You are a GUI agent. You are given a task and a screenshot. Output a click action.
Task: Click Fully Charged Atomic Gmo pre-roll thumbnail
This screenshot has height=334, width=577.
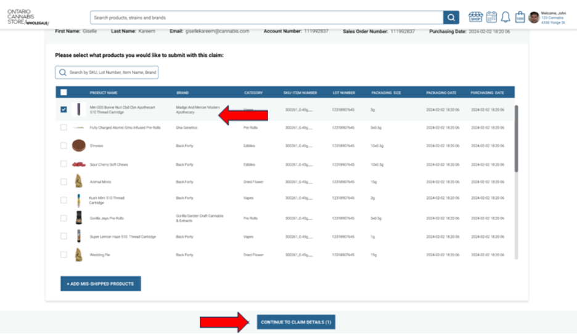(x=78, y=128)
